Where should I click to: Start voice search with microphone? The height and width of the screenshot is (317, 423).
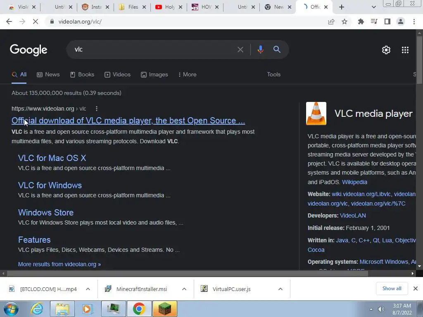[260, 50]
